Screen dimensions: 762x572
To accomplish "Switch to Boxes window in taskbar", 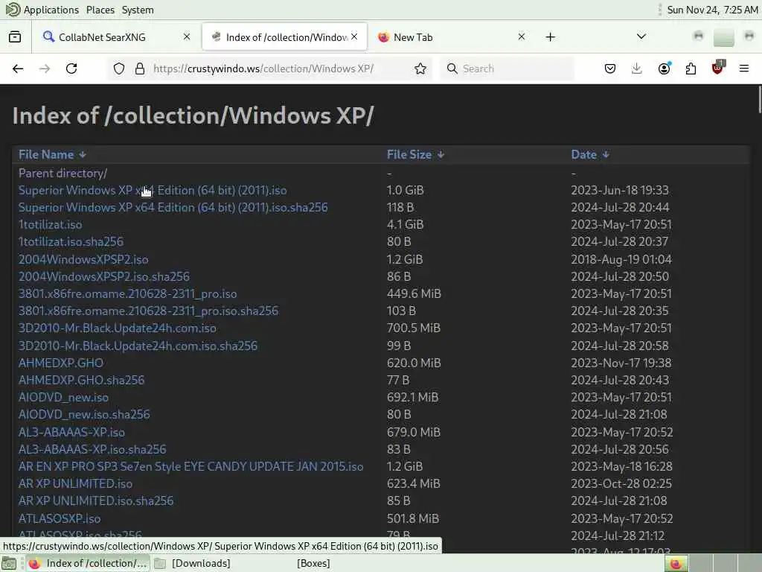I will click(x=313, y=563).
